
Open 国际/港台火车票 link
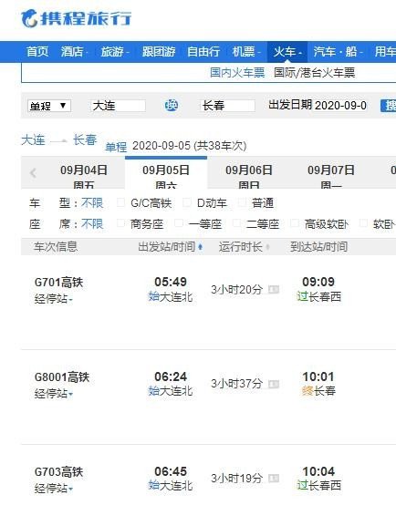315,72
